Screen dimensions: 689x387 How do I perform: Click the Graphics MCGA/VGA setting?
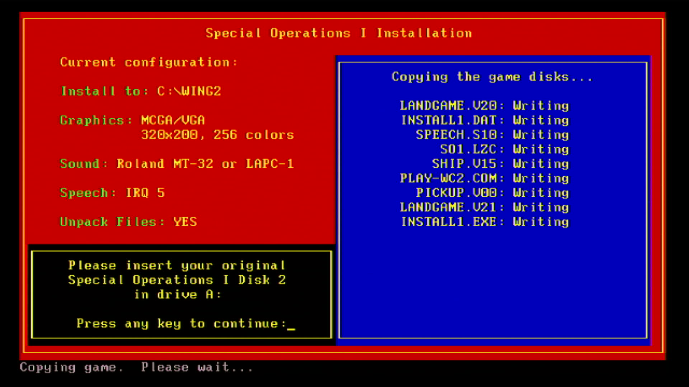[132, 120]
